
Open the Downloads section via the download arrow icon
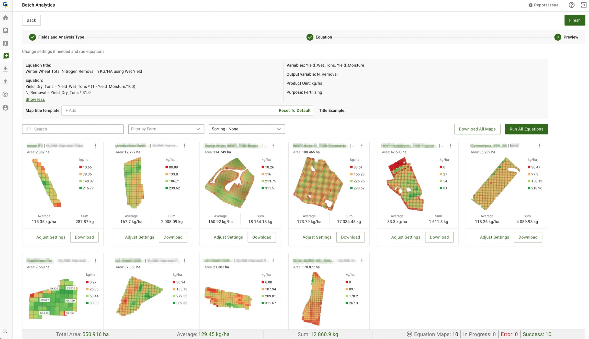click(5, 69)
